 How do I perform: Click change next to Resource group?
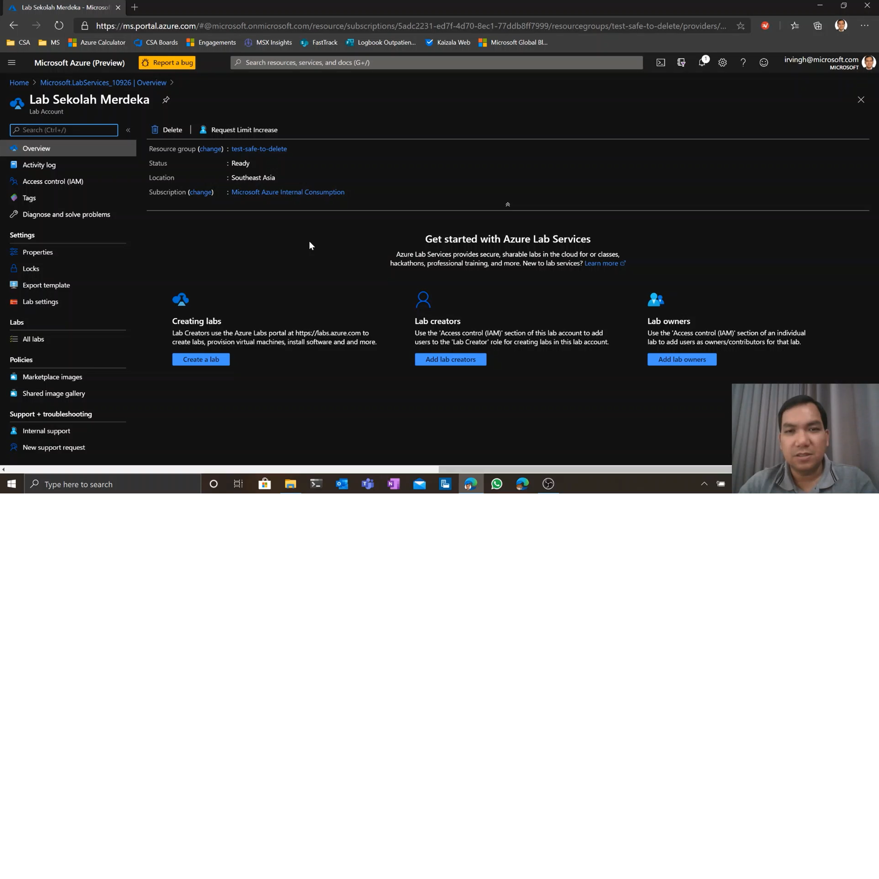click(211, 149)
